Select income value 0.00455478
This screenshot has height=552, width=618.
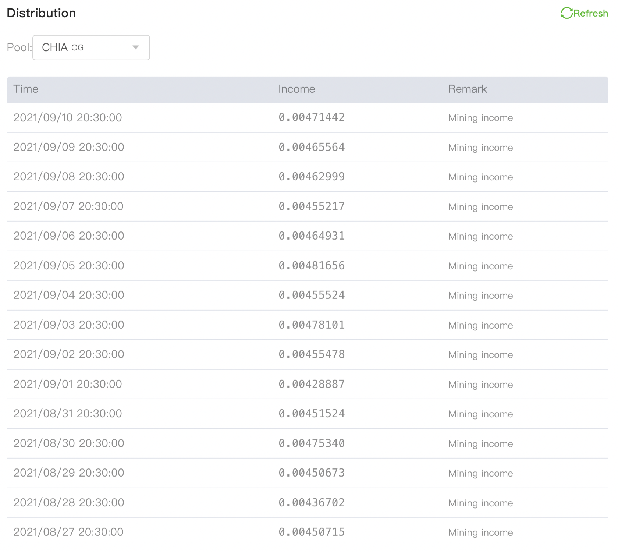click(312, 354)
